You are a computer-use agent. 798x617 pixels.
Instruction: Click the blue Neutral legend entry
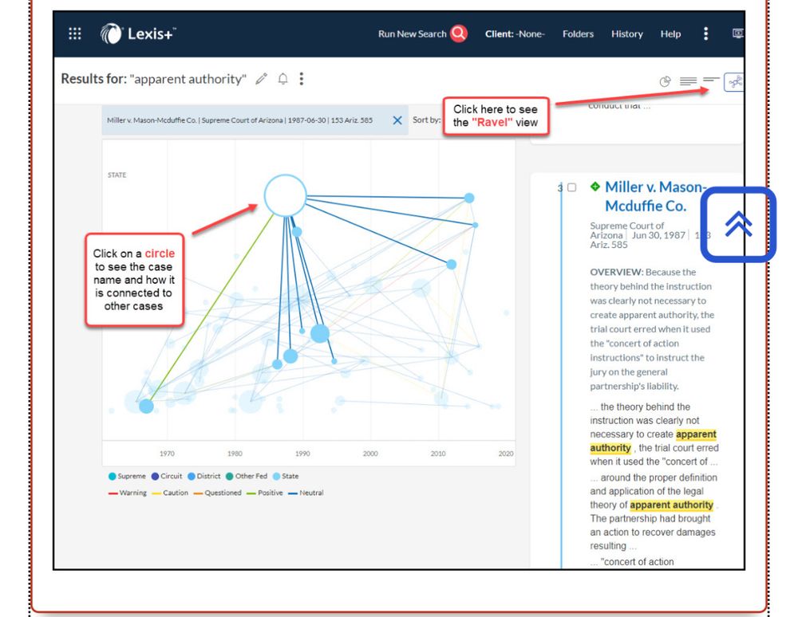306,493
